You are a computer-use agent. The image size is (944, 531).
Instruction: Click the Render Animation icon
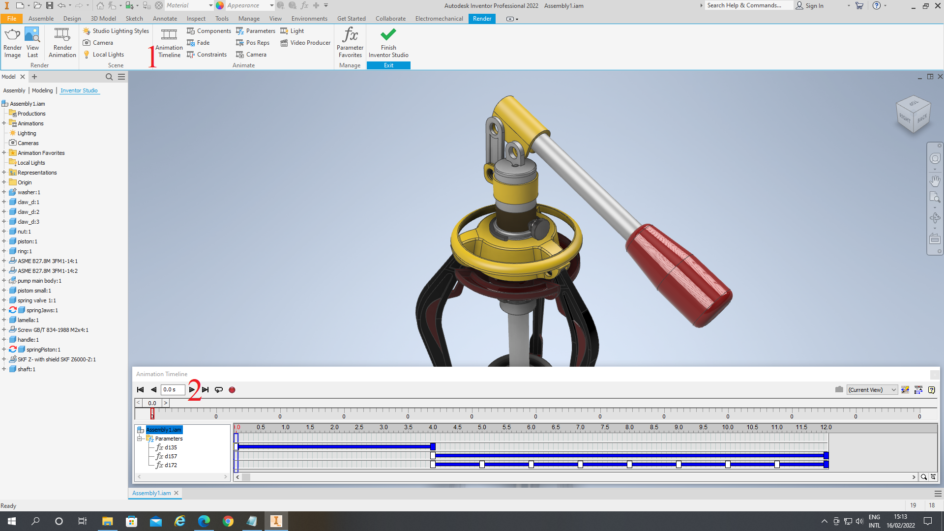tap(62, 42)
